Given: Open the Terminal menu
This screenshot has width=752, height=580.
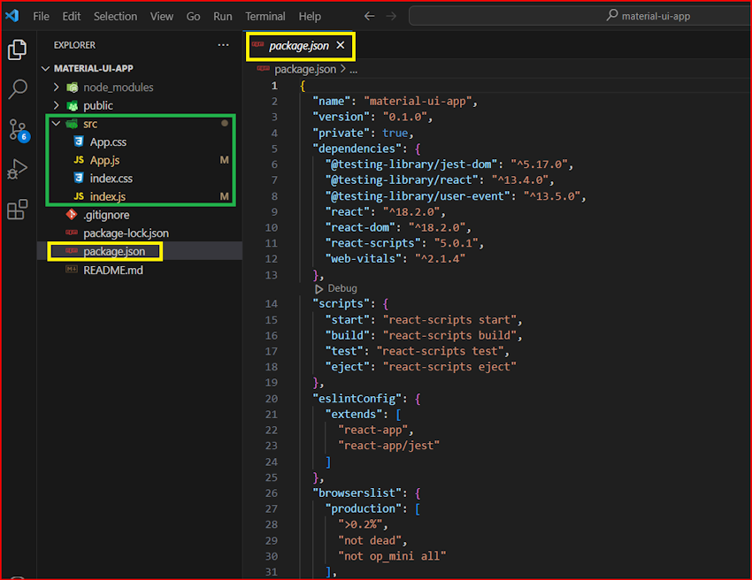Looking at the screenshot, I should click(265, 16).
